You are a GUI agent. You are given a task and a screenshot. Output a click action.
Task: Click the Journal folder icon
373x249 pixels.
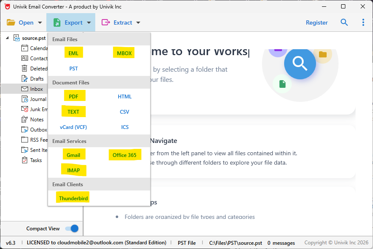[25, 99]
